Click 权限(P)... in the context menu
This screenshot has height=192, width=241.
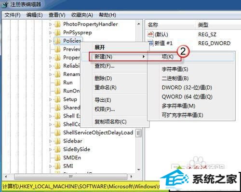(105, 109)
